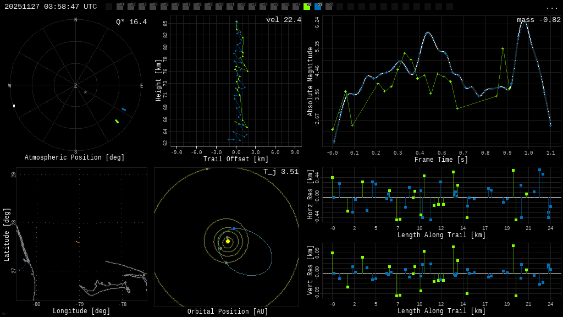
Task: Click the red meteor track on the map
Action: coord(78,242)
